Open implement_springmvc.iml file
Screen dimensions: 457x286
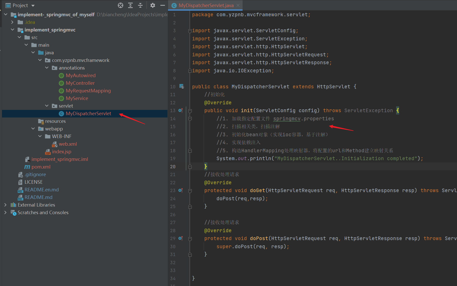[x=60, y=159]
